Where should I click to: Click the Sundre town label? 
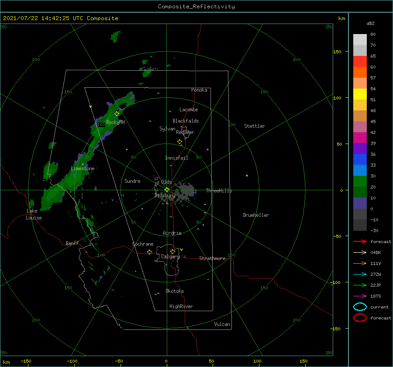[x=132, y=181]
